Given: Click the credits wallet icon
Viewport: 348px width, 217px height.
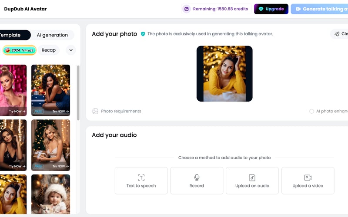Looking at the screenshot, I should point(187,9).
